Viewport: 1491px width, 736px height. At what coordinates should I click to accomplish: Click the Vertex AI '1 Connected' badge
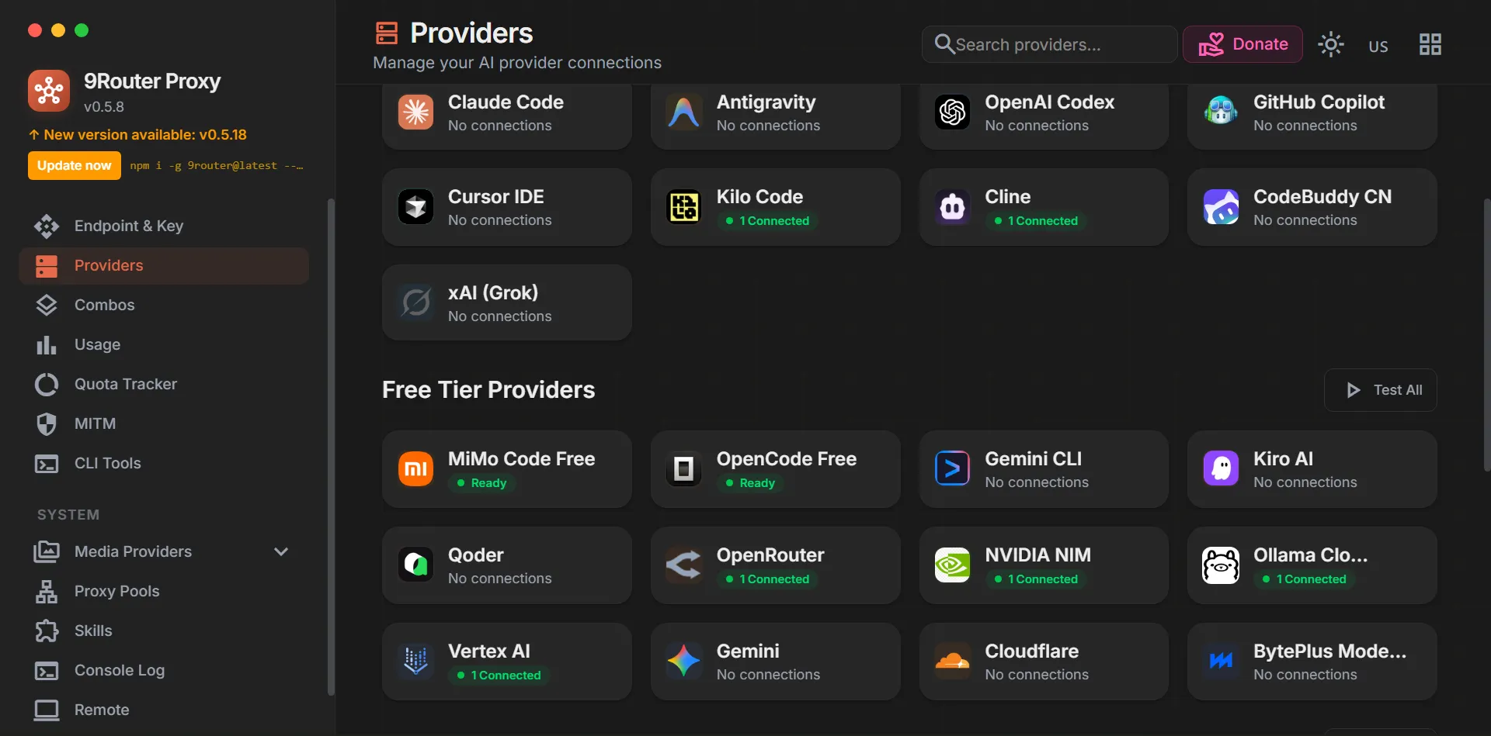click(x=499, y=676)
